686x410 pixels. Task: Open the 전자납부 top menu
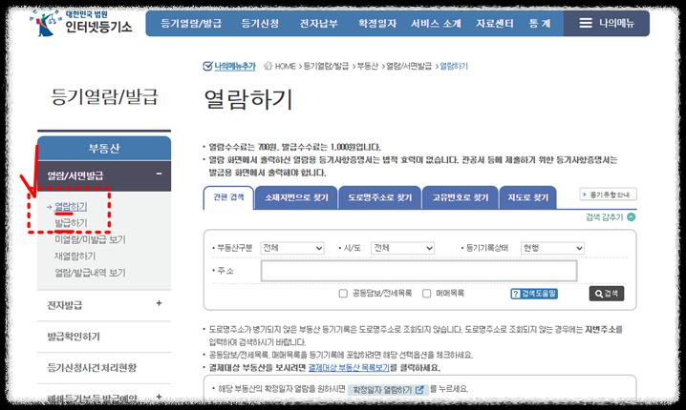pos(318,24)
